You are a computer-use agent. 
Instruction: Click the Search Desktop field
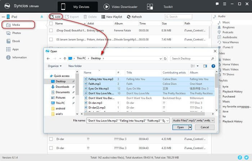(x=193, y=58)
